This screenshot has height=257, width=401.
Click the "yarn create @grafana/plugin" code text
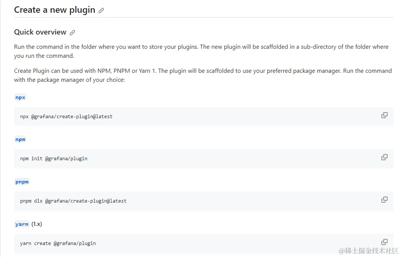coord(58,243)
